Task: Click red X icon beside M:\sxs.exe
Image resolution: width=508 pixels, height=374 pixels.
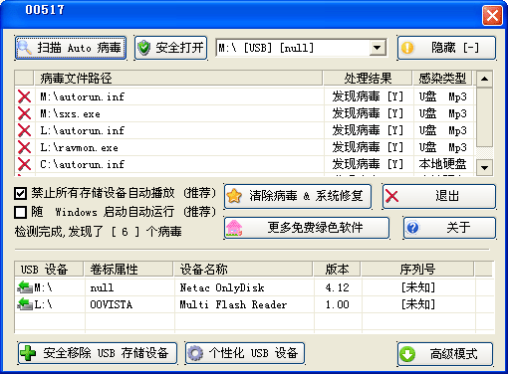Action: click(x=24, y=113)
